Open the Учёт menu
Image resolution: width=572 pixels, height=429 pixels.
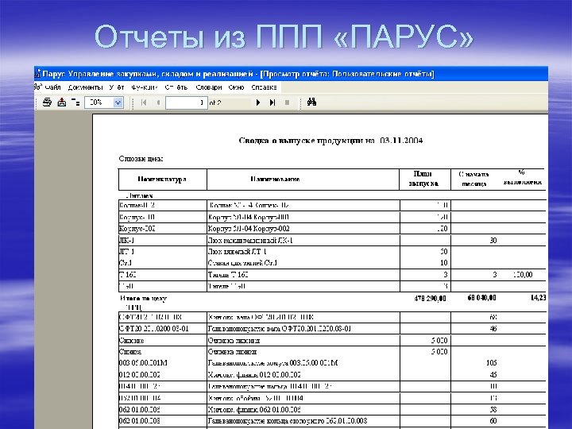(x=117, y=87)
